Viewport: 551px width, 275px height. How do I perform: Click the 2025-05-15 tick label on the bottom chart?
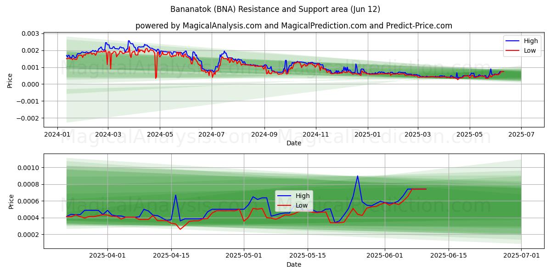pos(307,256)
